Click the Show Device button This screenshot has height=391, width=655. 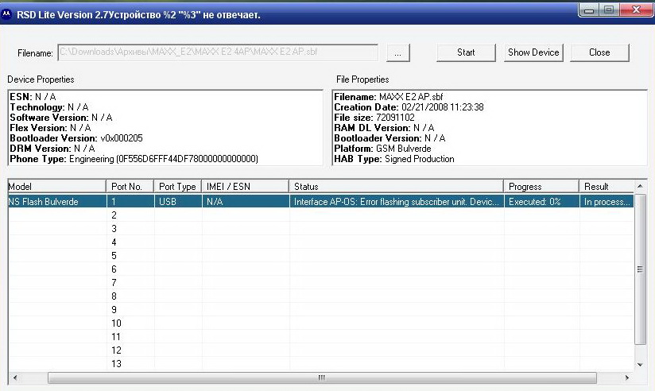click(533, 52)
